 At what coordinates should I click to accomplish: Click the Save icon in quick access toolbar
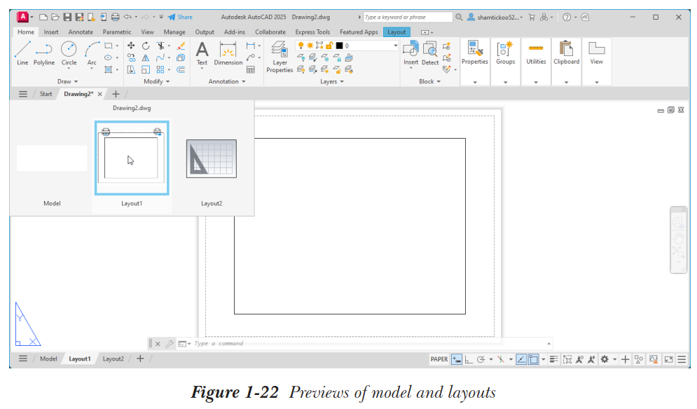point(67,18)
